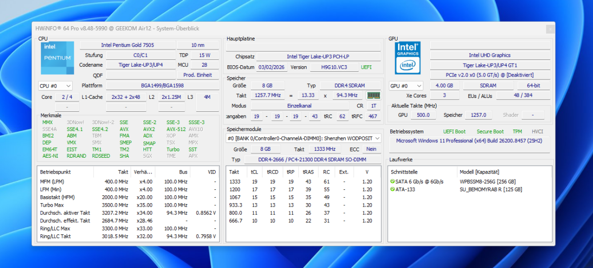The image size is (593, 268).
Task: Click the Turbo feature label
Action: click(x=173, y=149)
